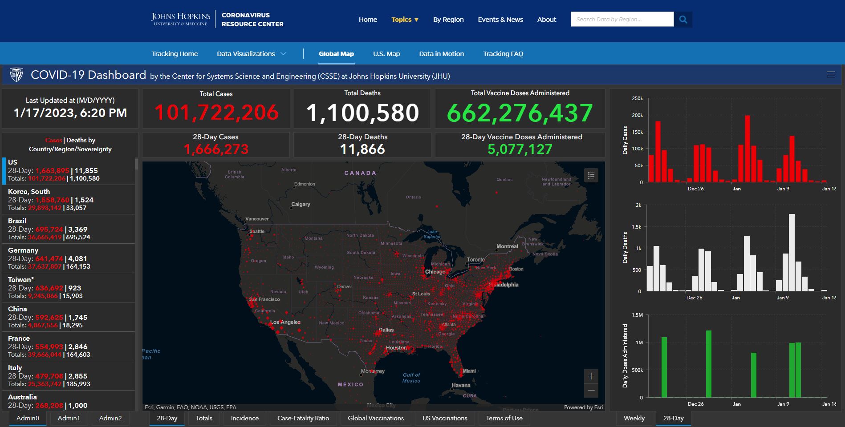Click the tallest white Daily Deaths bar
The height and width of the screenshot is (427, 845).
[x=792, y=253]
